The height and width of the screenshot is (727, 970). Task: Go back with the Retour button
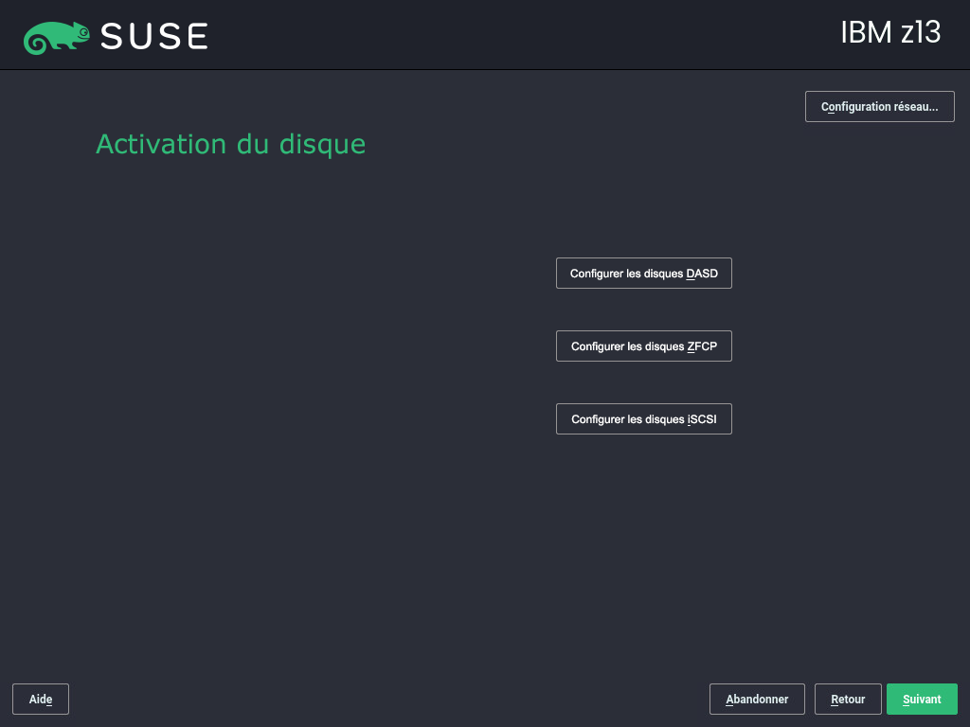pyautogui.click(x=848, y=700)
